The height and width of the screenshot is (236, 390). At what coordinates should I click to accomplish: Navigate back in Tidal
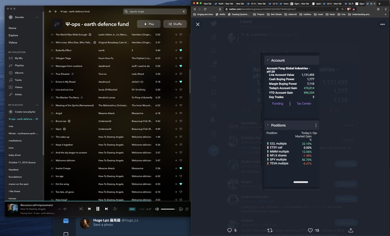coord(50,11)
